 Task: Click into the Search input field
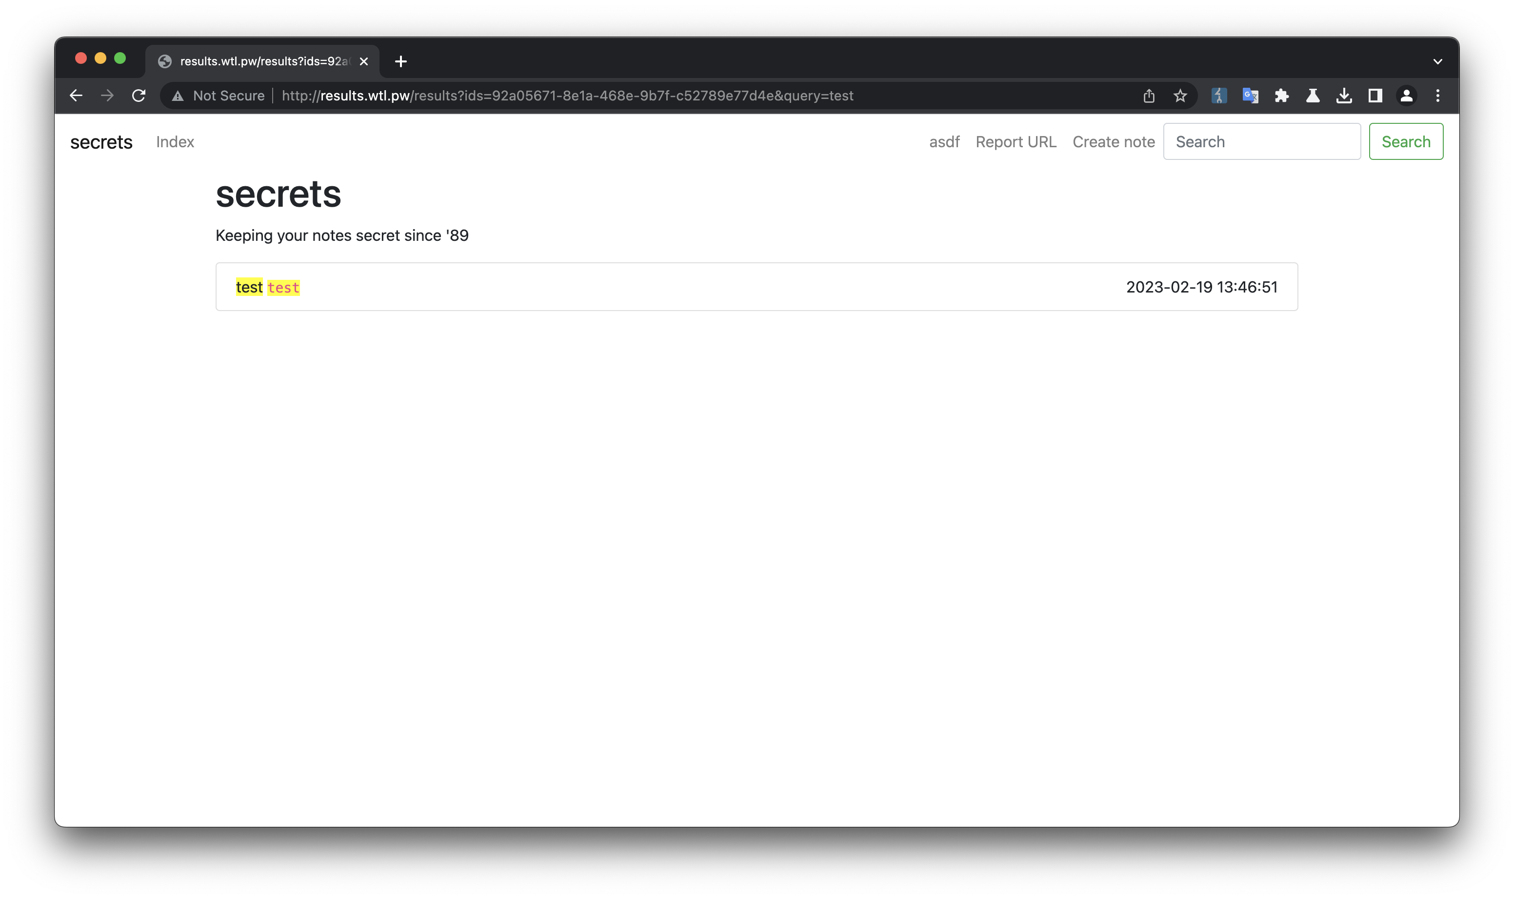(1262, 142)
